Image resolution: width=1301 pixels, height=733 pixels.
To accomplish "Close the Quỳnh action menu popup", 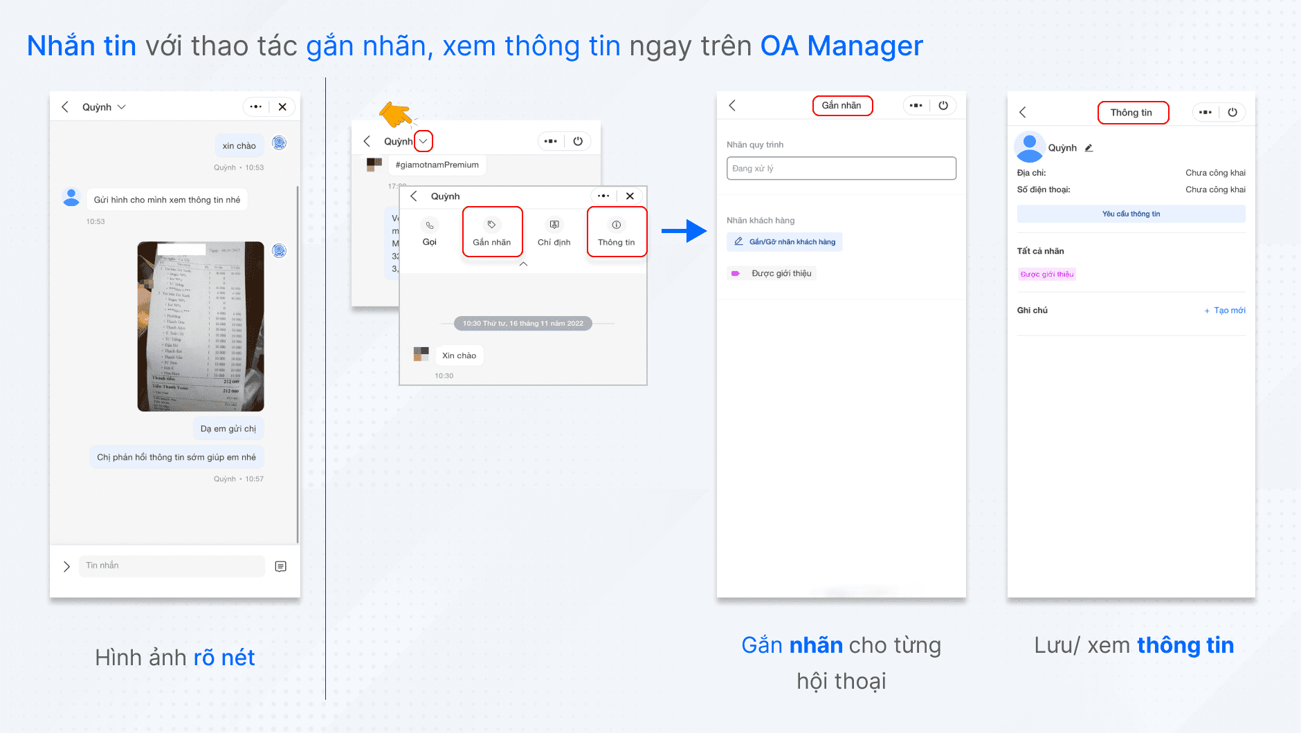I will point(630,196).
